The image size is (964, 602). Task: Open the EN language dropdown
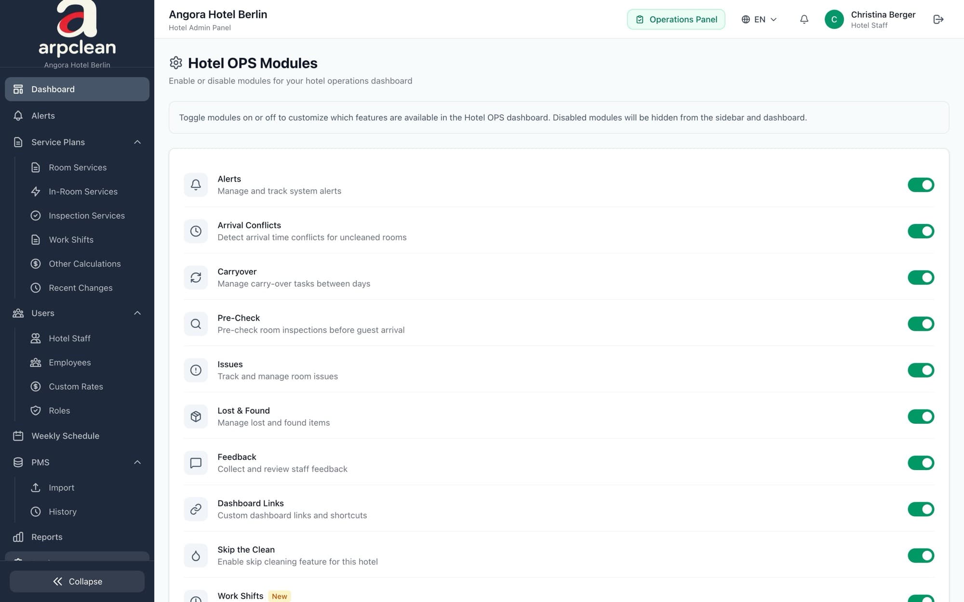pyautogui.click(x=759, y=19)
